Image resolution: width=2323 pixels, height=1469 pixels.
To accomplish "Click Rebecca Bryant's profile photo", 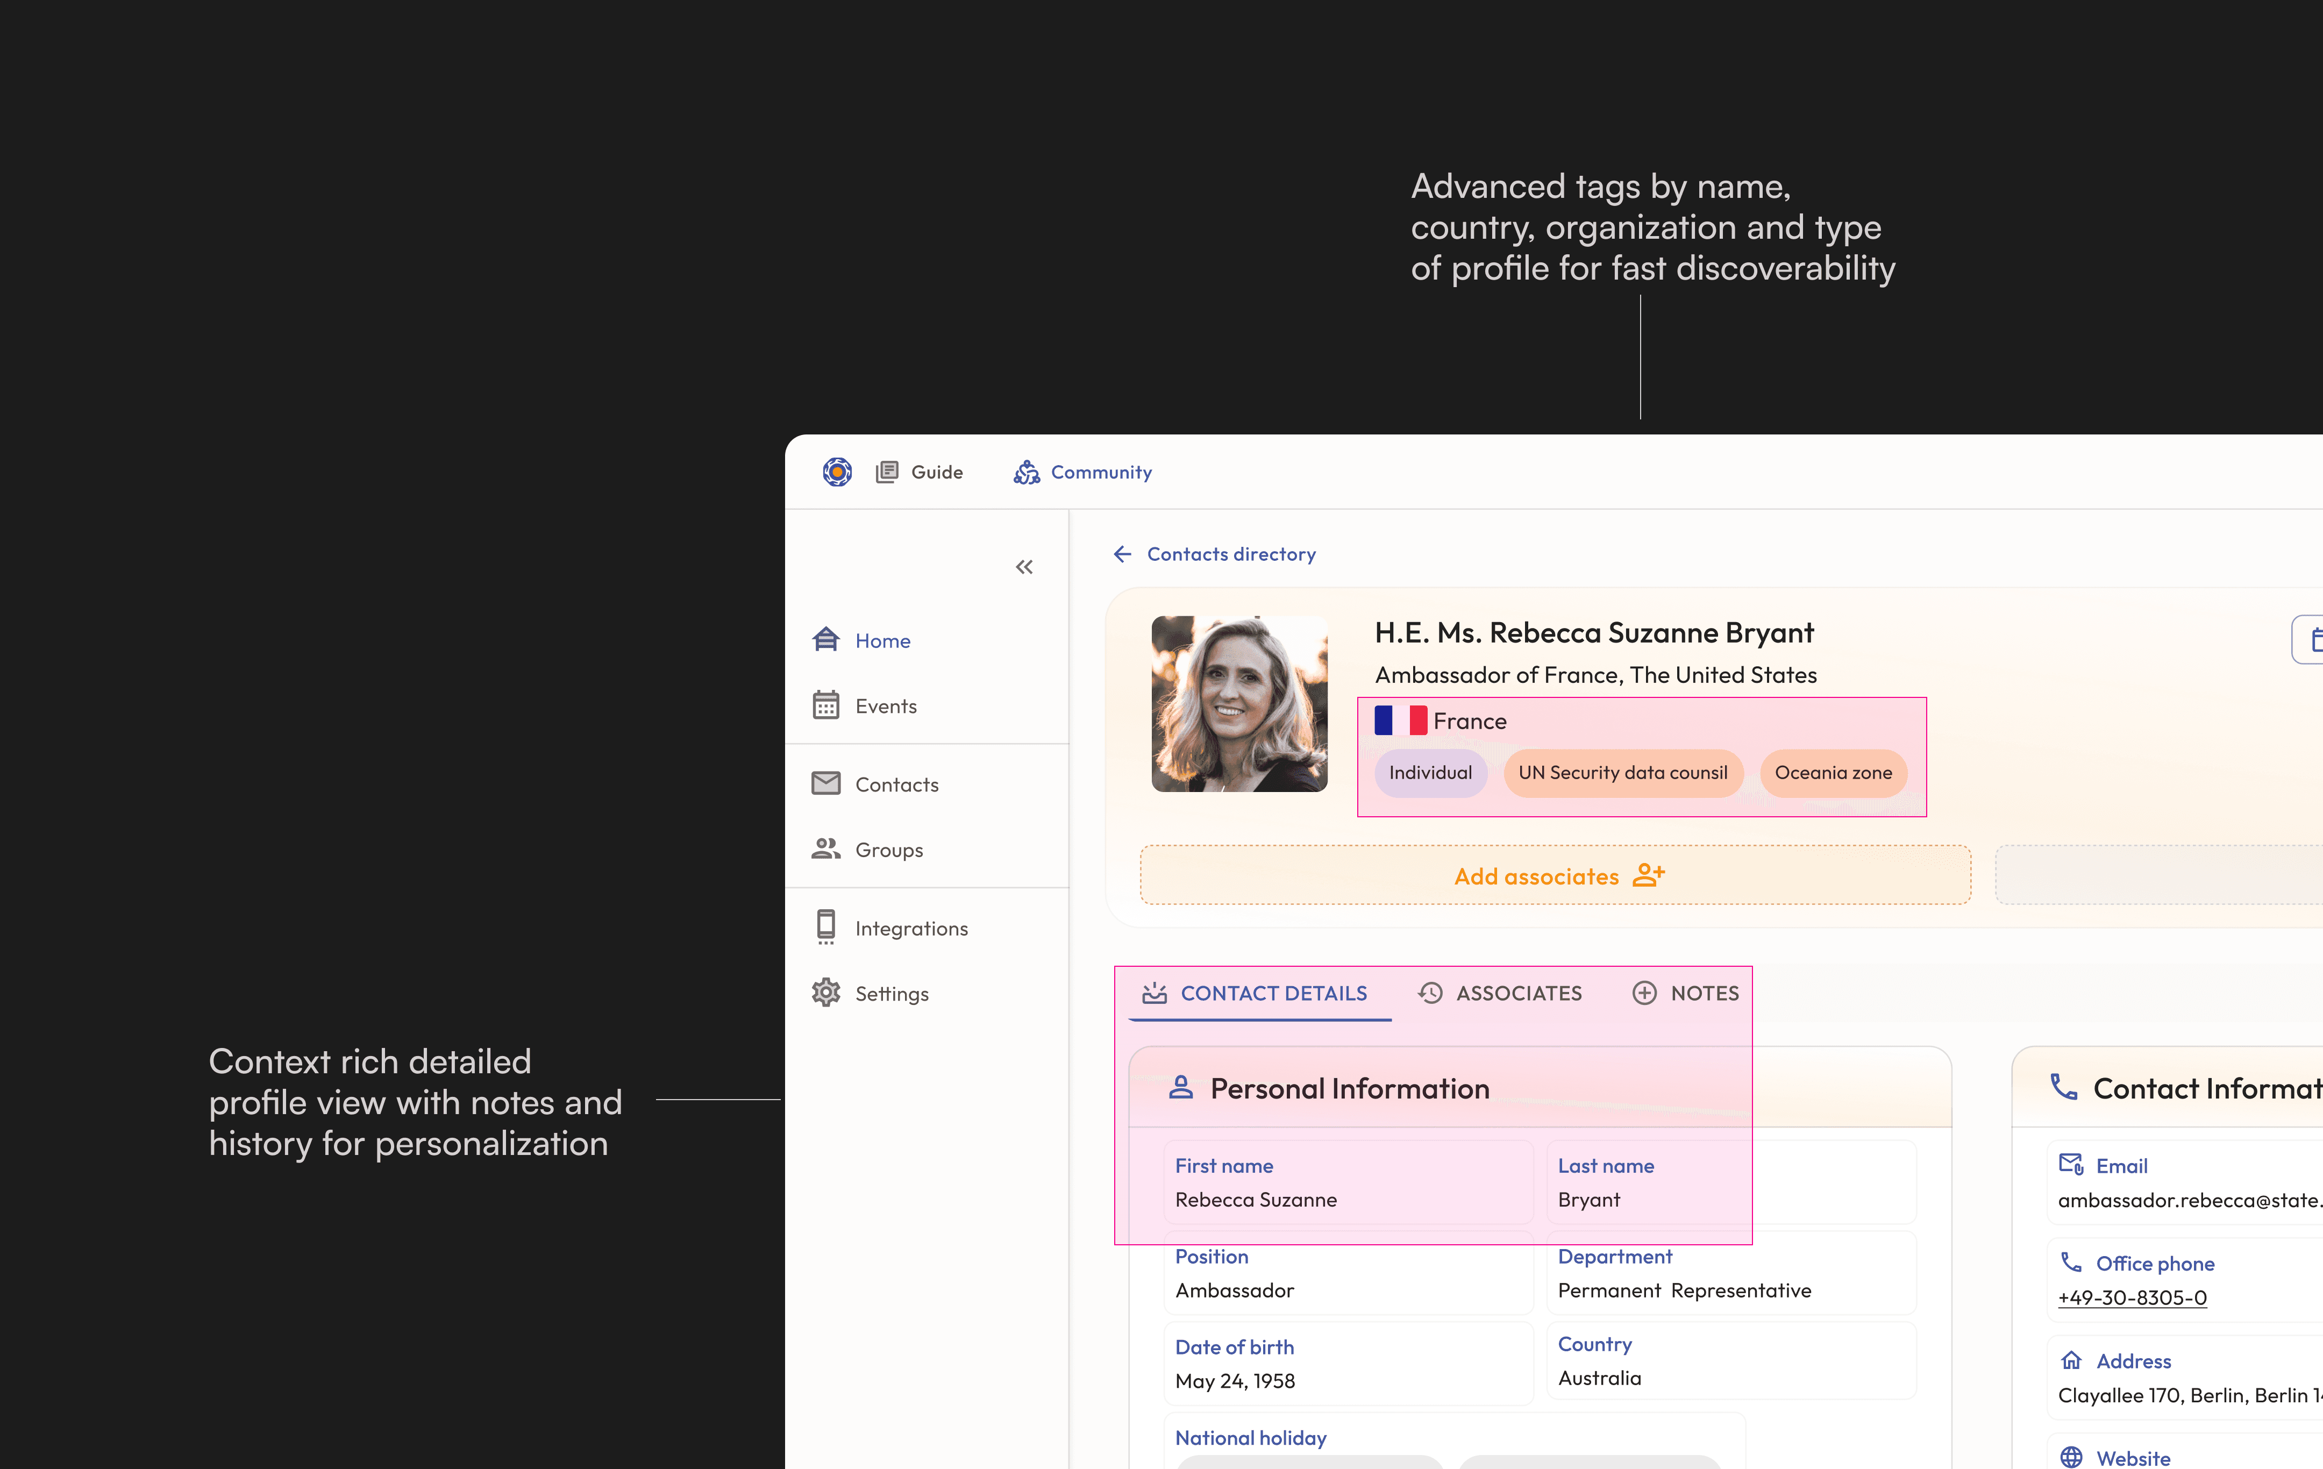I will 1239,703.
